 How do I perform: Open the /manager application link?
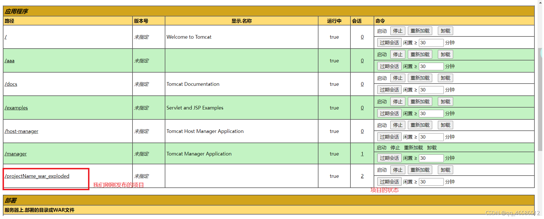pos(16,154)
